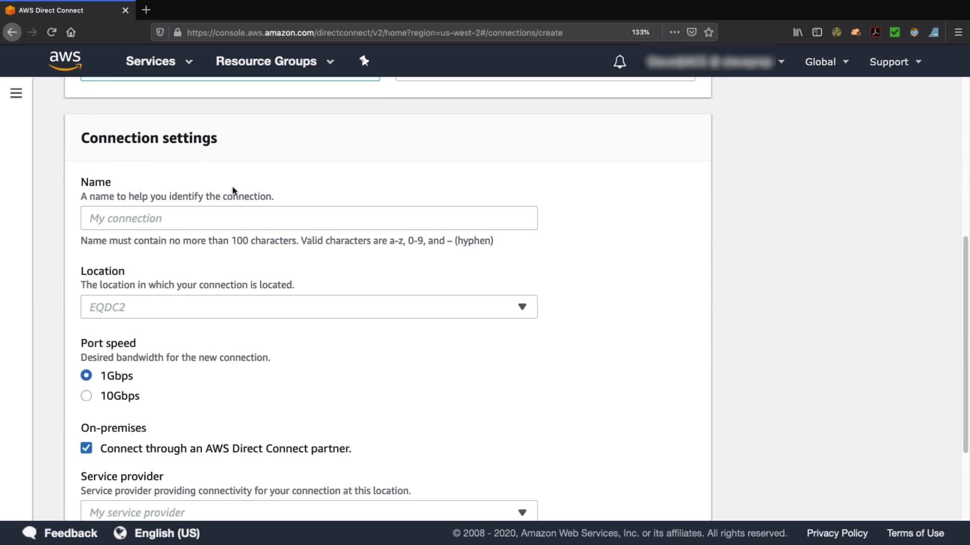
Task: Open the notifications bell icon
Action: 619,62
